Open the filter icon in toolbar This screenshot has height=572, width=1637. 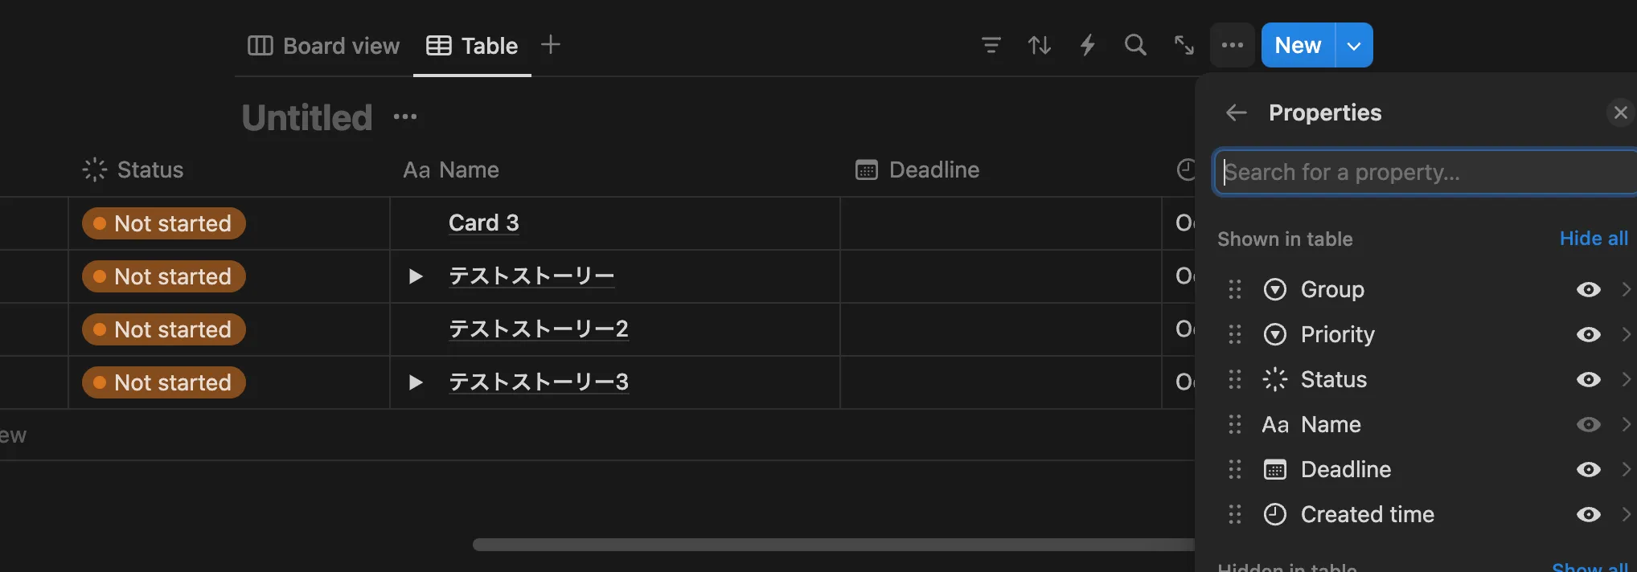[x=991, y=45]
